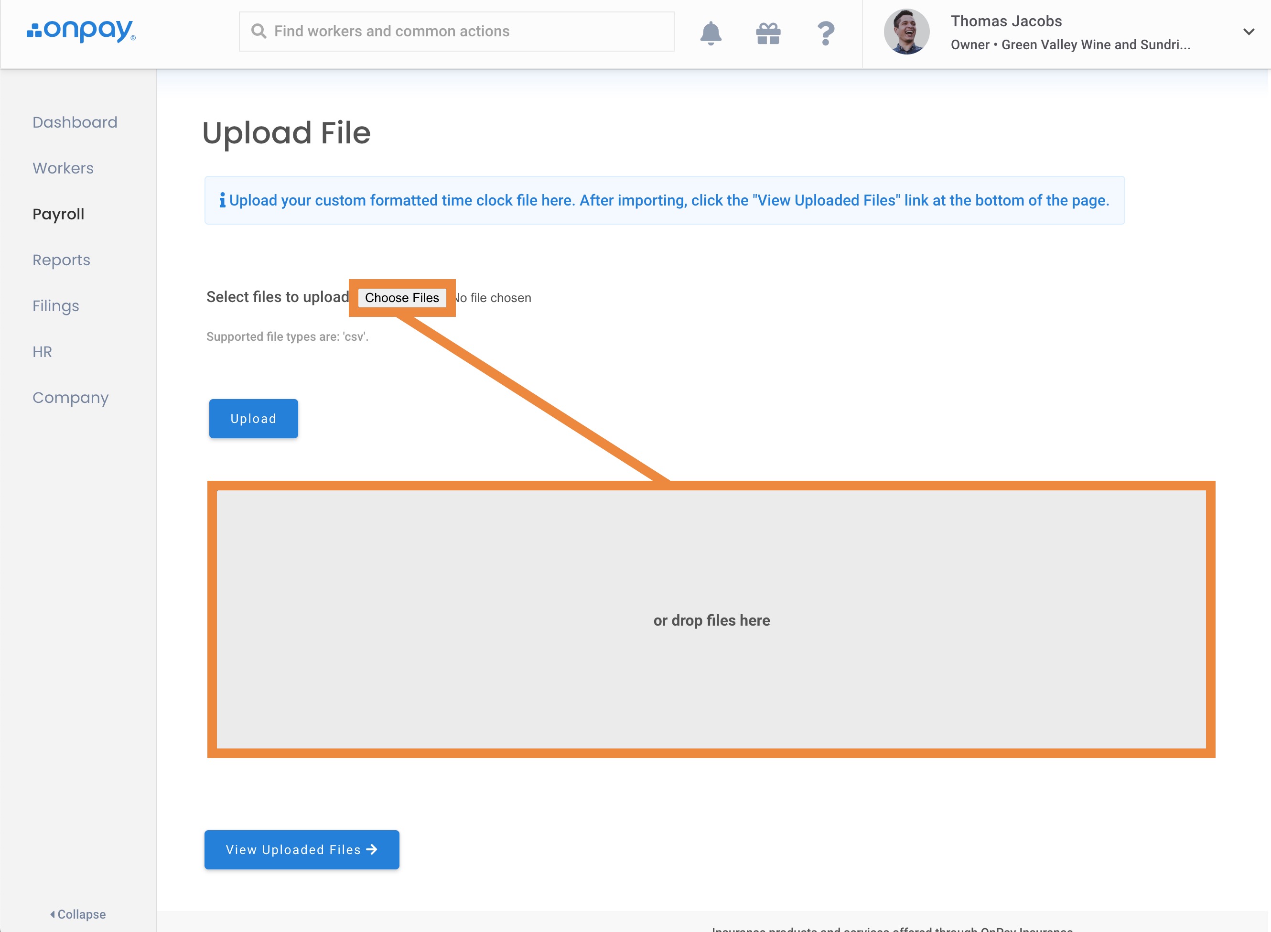This screenshot has width=1271, height=932.
Task: Collapse the left sidebar
Action: pyautogui.click(x=78, y=914)
